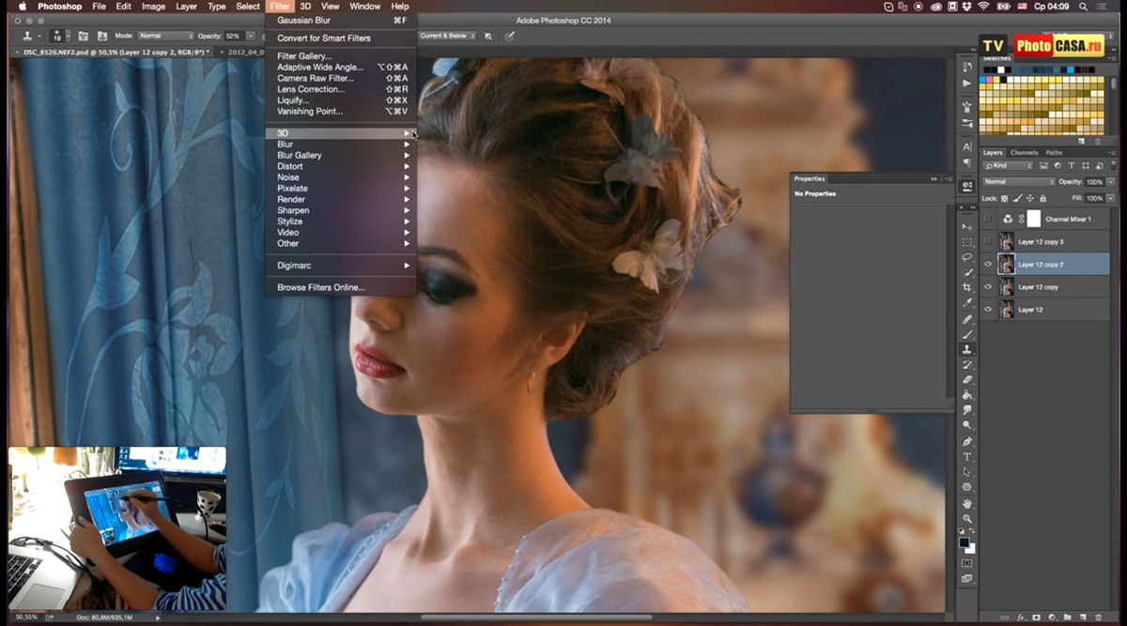The height and width of the screenshot is (626, 1127).
Task: Select the History Brush tool
Action: (966, 364)
